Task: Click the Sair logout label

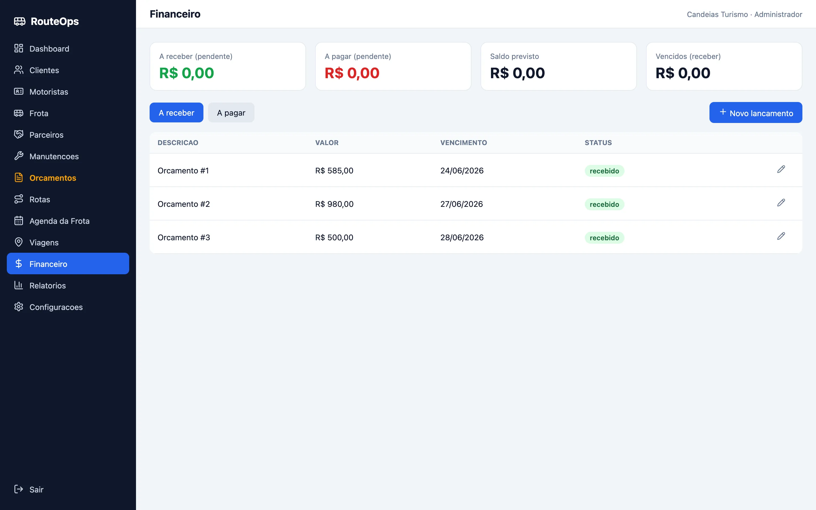Action: [x=37, y=489]
